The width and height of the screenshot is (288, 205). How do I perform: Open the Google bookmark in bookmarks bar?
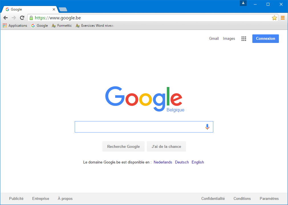pos(39,26)
